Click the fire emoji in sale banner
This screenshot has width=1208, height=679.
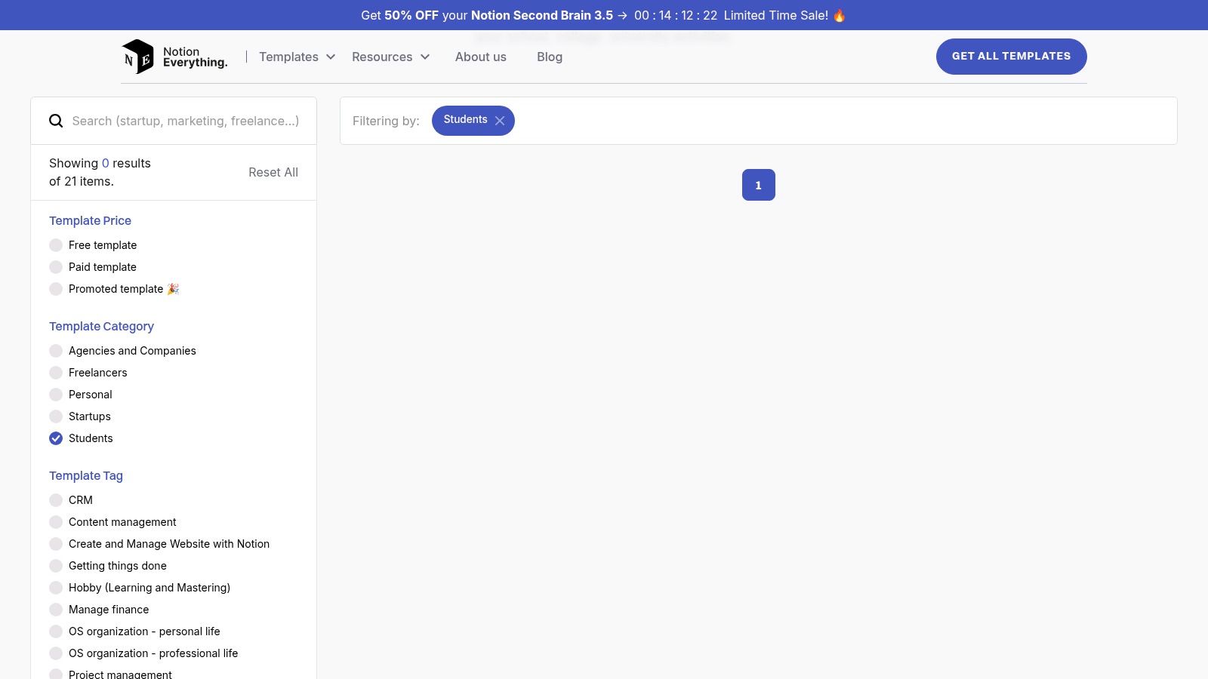(840, 15)
